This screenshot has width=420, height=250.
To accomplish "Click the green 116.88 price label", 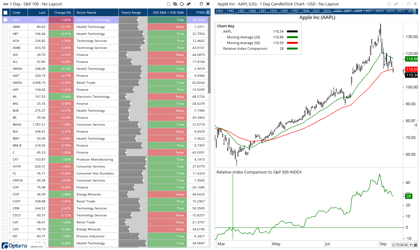I will coord(411,59).
